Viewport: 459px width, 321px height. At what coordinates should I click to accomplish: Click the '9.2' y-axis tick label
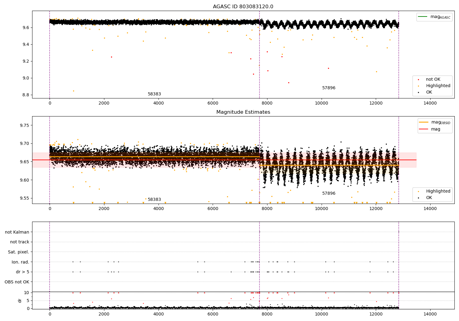pyautogui.click(x=26, y=61)
